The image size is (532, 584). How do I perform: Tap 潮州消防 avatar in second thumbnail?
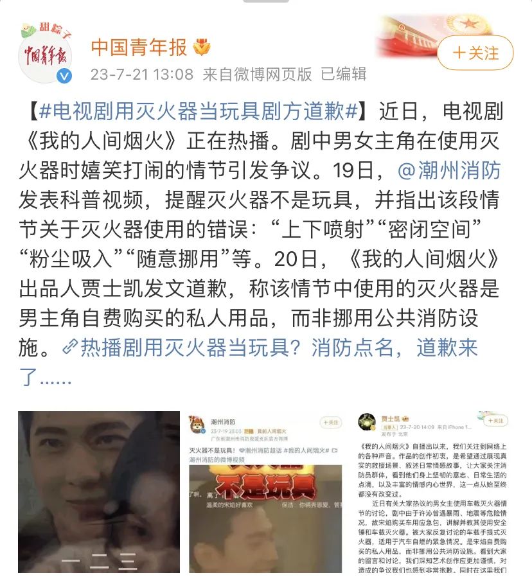(x=197, y=425)
